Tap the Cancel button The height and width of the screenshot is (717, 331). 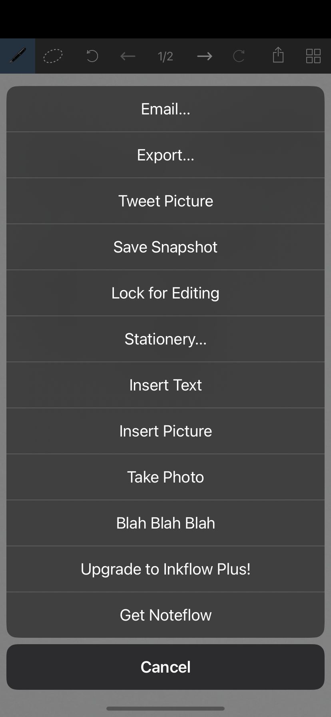coord(165,667)
